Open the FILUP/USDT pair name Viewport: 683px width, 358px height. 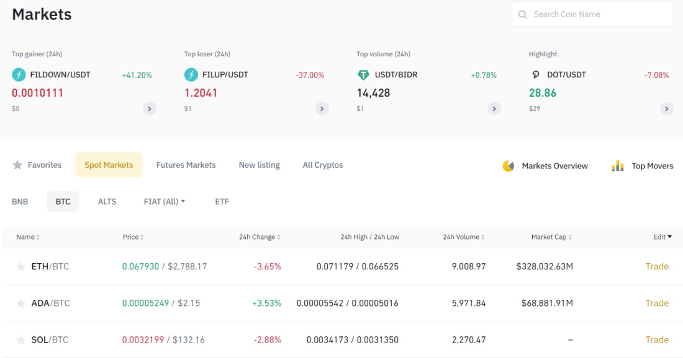[x=225, y=75]
